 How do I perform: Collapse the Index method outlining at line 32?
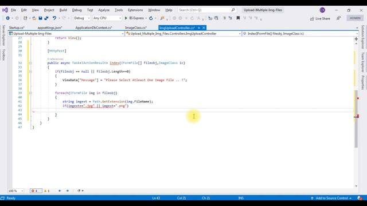click(x=30, y=63)
